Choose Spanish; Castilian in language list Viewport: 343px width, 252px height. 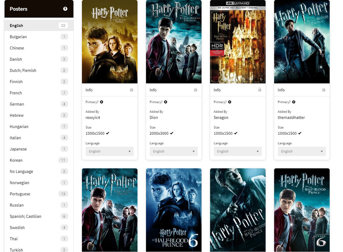point(39,216)
